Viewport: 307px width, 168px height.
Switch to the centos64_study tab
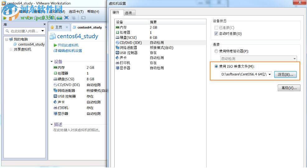(90, 27)
